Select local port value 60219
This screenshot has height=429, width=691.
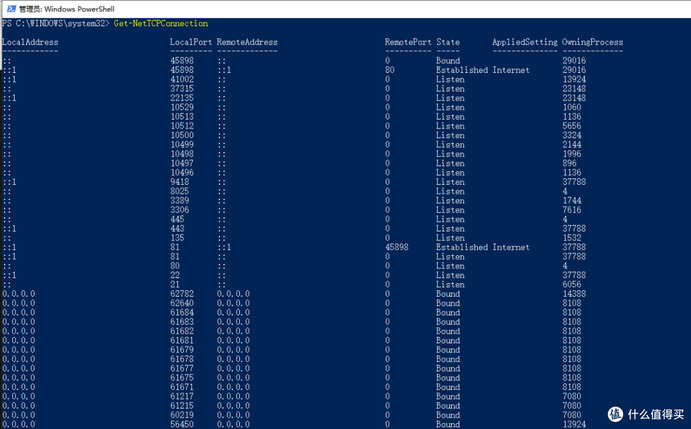(182, 415)
